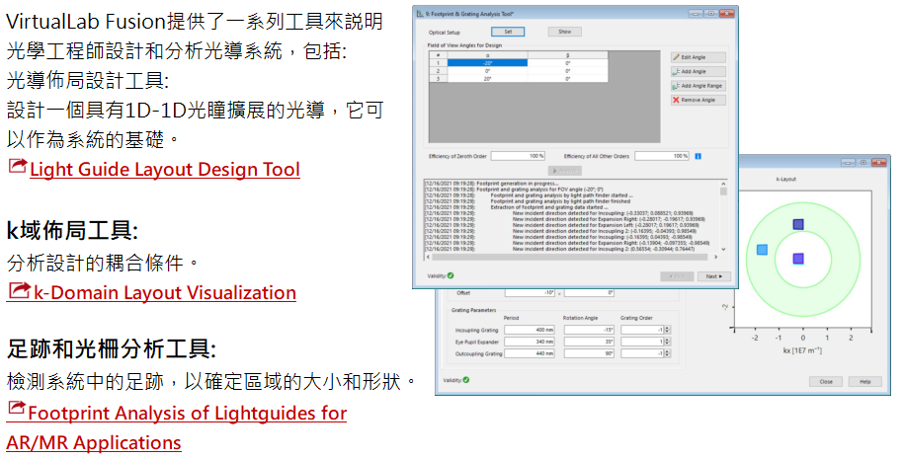
Task: Click the second Offset field showing 0°
Action: (x=589, y=293)
